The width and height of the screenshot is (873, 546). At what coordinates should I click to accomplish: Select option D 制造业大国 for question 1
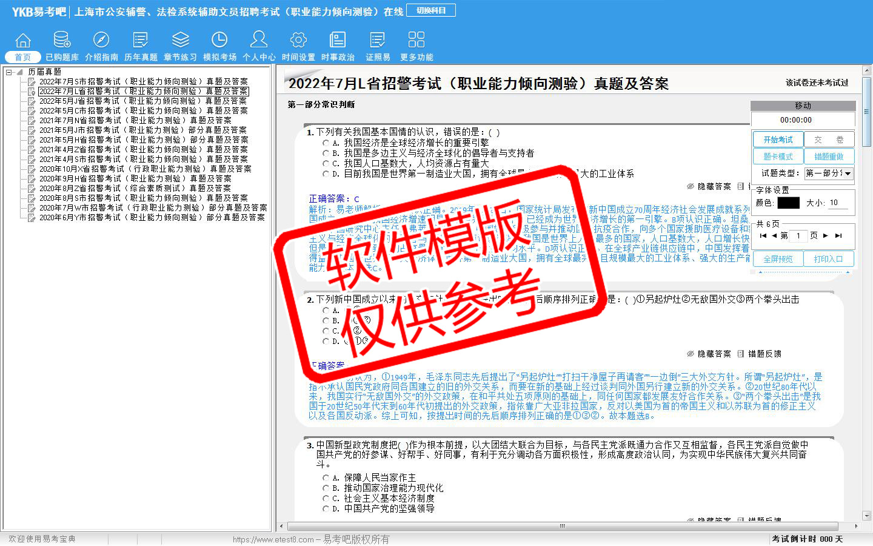pos(326,174)
